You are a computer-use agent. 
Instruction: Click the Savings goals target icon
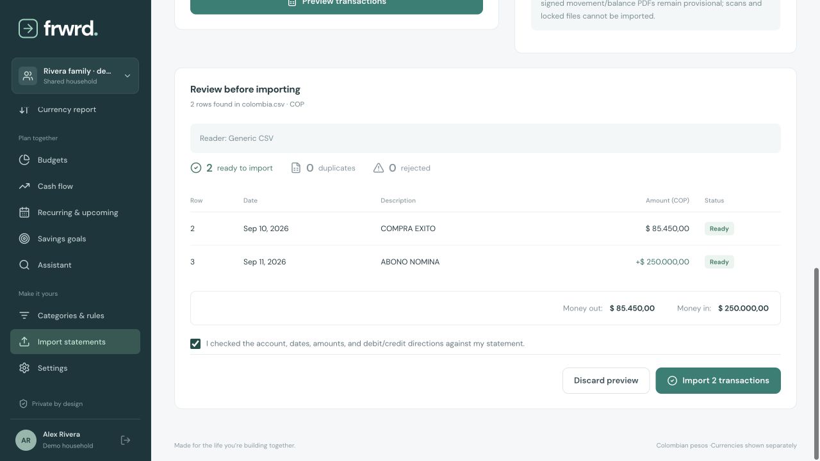(24, 239)
